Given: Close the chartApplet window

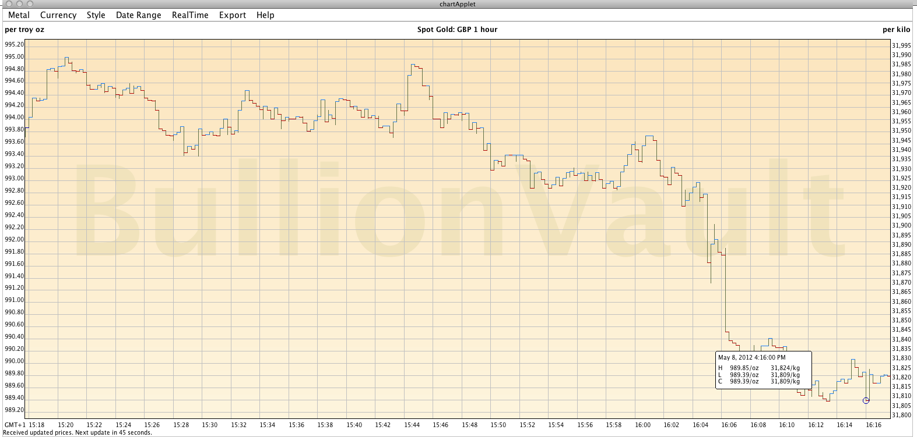Looking at the screenshot, I should [9, 4].
